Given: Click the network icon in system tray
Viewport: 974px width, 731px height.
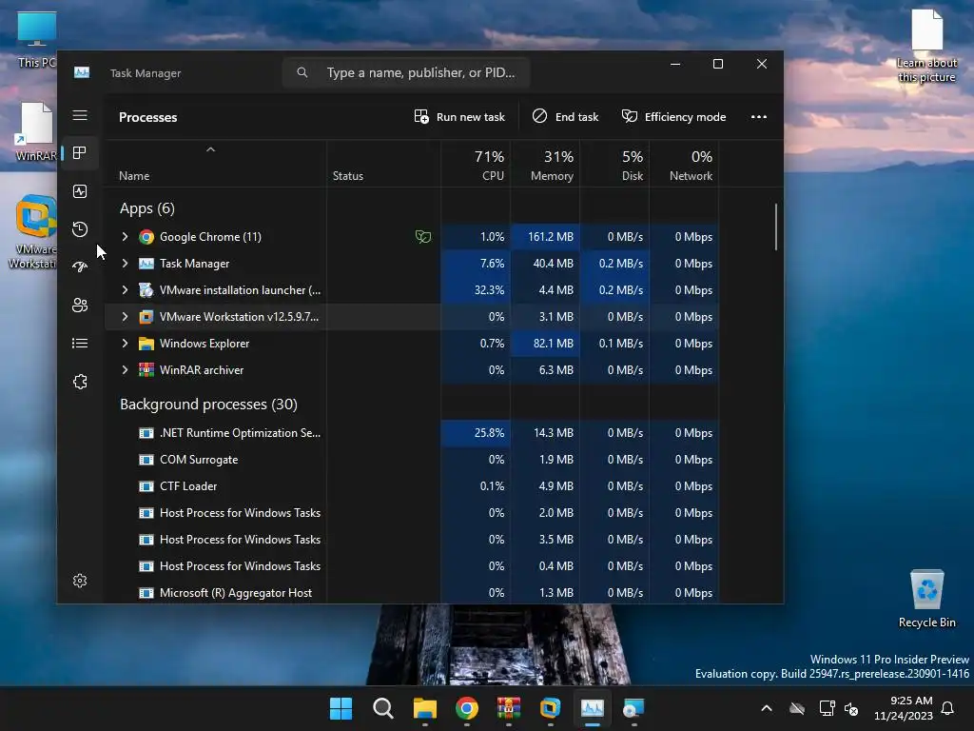Looking at the screenshot, I should point(827,708).
